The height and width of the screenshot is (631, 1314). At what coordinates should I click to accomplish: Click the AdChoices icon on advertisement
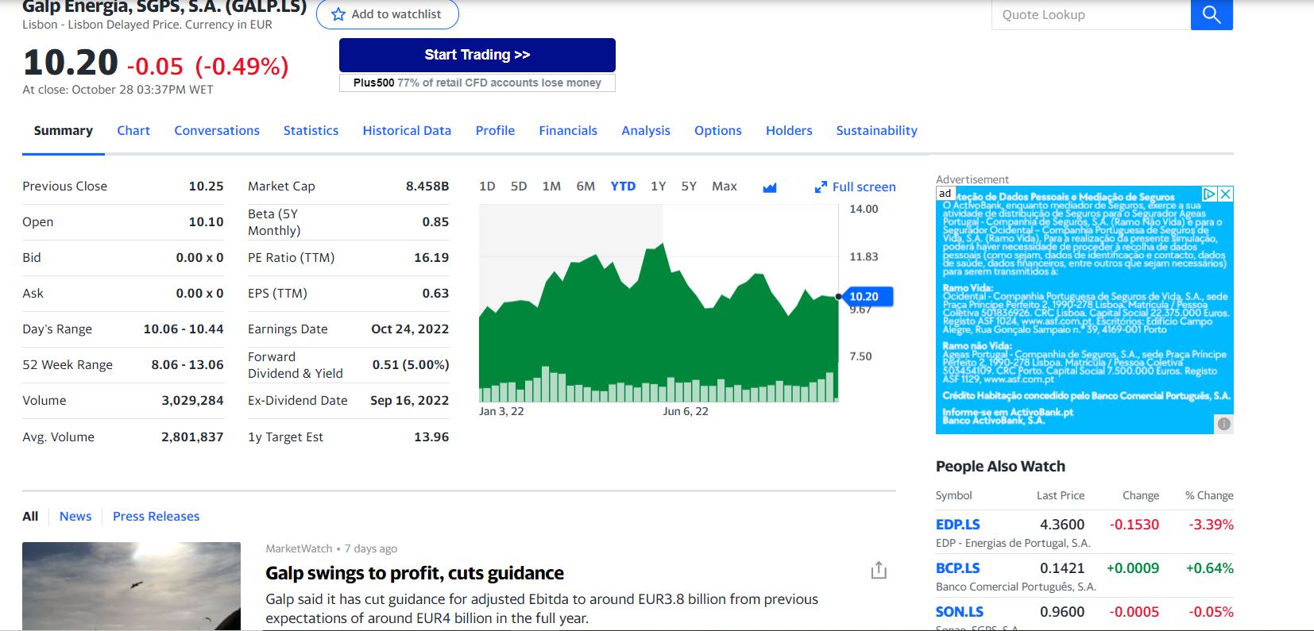pyautogui.click(x=1209, y=194)
